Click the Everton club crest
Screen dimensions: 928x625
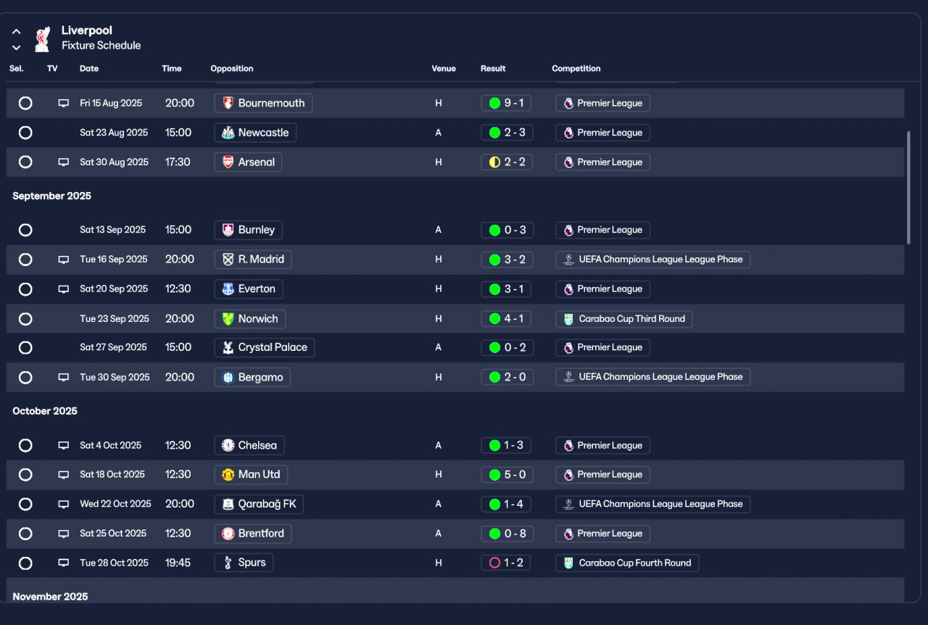coord(228,289)
